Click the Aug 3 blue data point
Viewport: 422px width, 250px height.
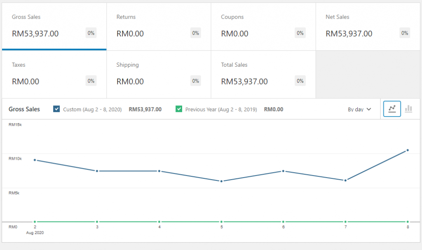[97, 171]
